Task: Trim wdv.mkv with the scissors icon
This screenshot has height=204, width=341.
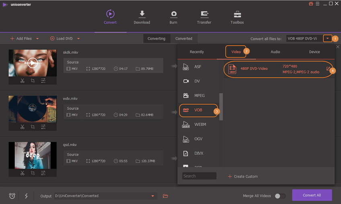Action: 23,127
